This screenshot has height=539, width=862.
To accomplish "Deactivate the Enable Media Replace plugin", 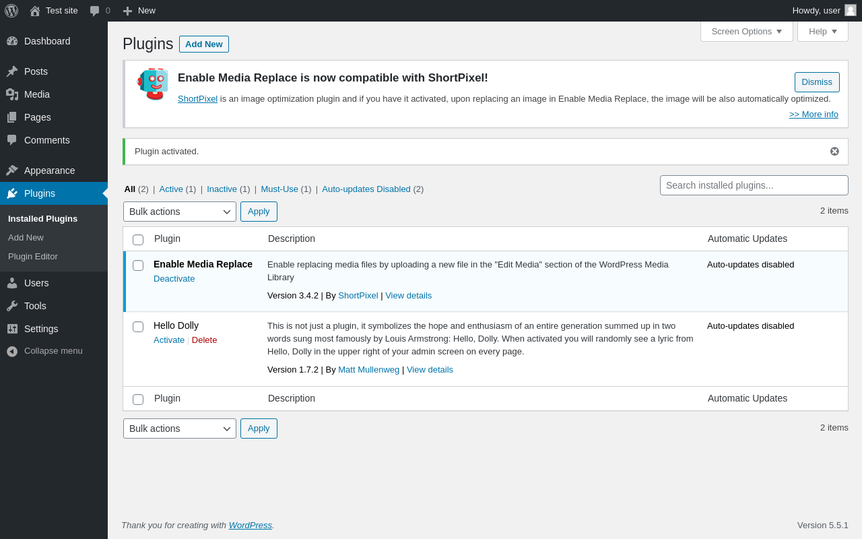I will (x=174, y=279).
